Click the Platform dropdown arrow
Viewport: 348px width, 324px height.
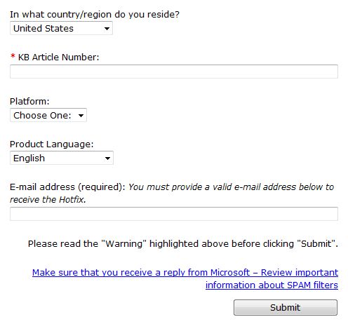click(x=81, y=115)
